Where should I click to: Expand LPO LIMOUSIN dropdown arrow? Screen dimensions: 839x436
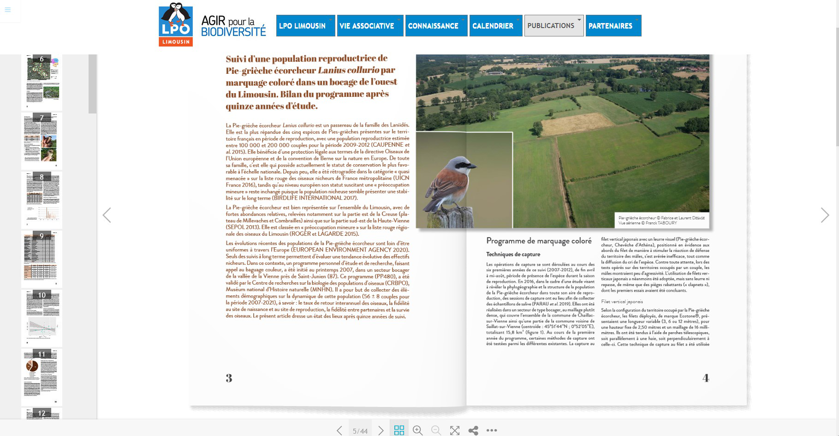pyautogui.click(x=331, y=20)
